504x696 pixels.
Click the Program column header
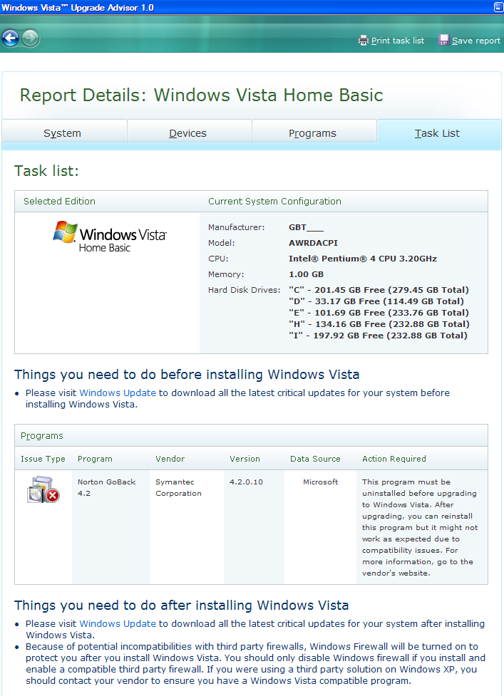[x=95, y=459]
